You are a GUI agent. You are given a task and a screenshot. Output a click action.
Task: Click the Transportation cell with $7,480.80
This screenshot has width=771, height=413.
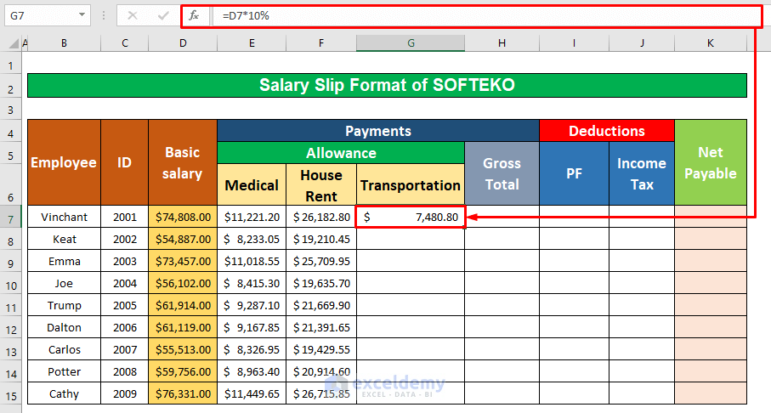pyautogui.click(x=411, y=217)
